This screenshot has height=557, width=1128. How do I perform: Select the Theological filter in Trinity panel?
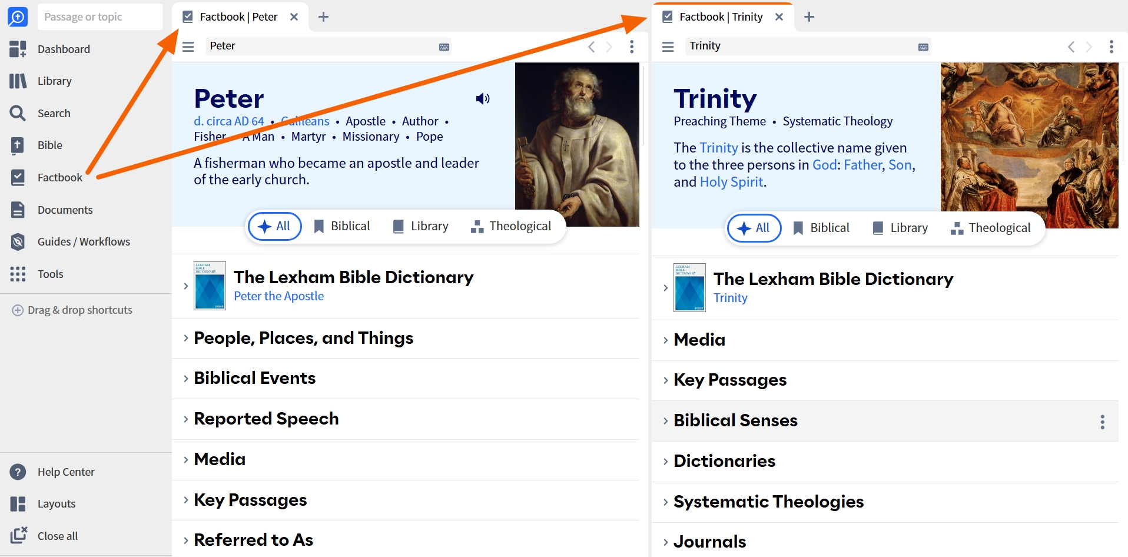click(x=991, y=228)
